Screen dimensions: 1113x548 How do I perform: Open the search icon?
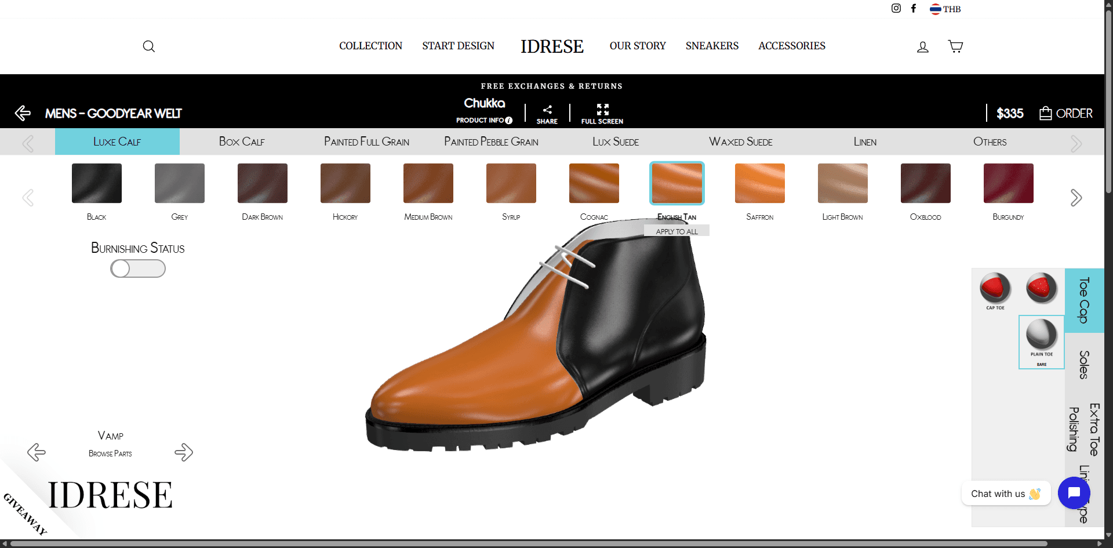pyautogui.click(x=148, y=46)
